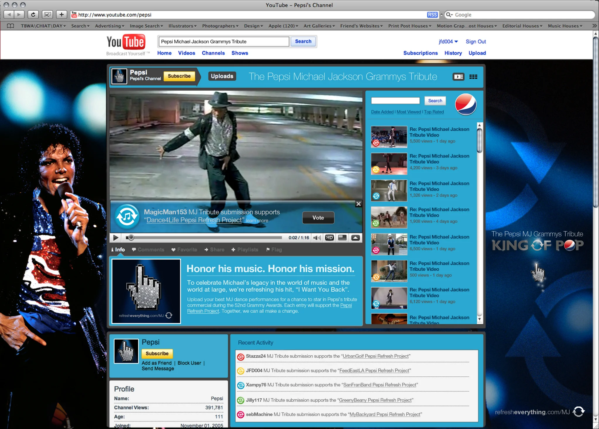Screen dimensions: 599x429
Task: Open the 6,120 views tribute video thumbnail
Action: click(x=389, y=298)
